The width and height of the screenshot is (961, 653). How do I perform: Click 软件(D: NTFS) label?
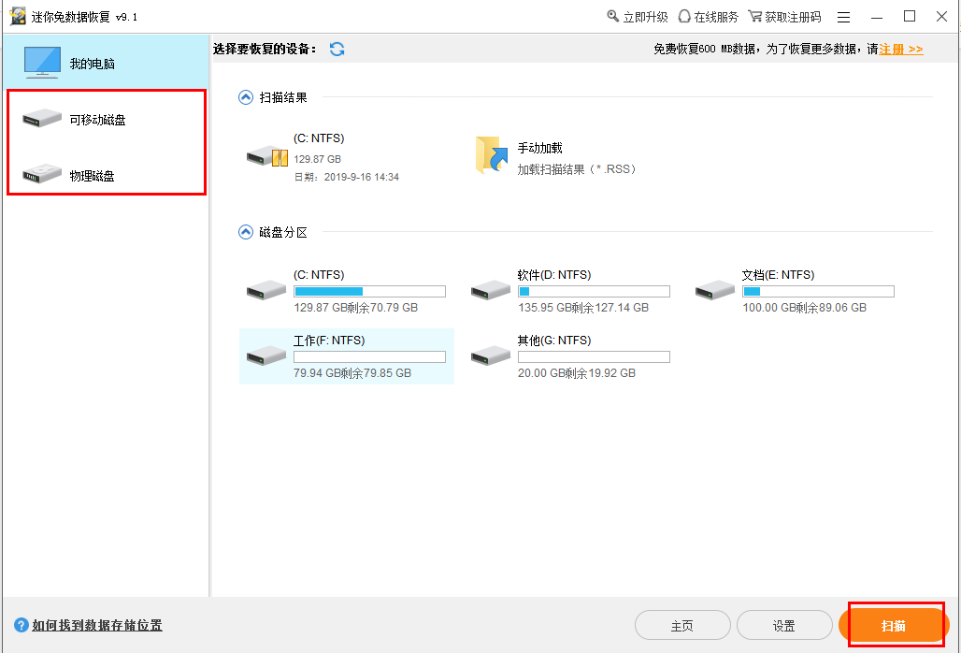click(554, 275)
